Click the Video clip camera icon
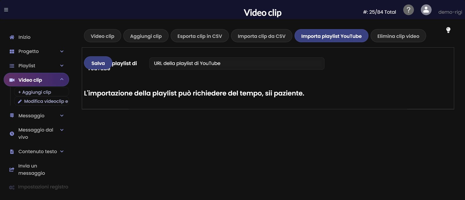This screenshot has height=200, width=465. coord(12,80)
